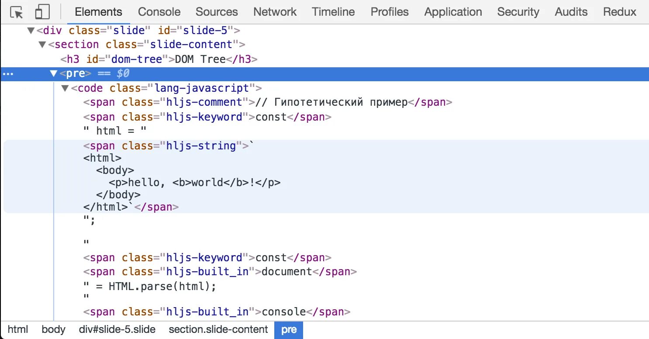Click the <body> line inside the string
649x339 pixels.
click(x=115, y=170)
